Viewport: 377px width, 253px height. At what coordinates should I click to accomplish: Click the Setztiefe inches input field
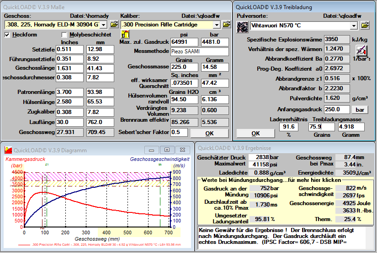pyautogui.click(x=69, y=49)
